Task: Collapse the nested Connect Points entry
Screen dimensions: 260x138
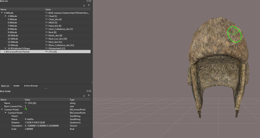Action: point(6,113)
